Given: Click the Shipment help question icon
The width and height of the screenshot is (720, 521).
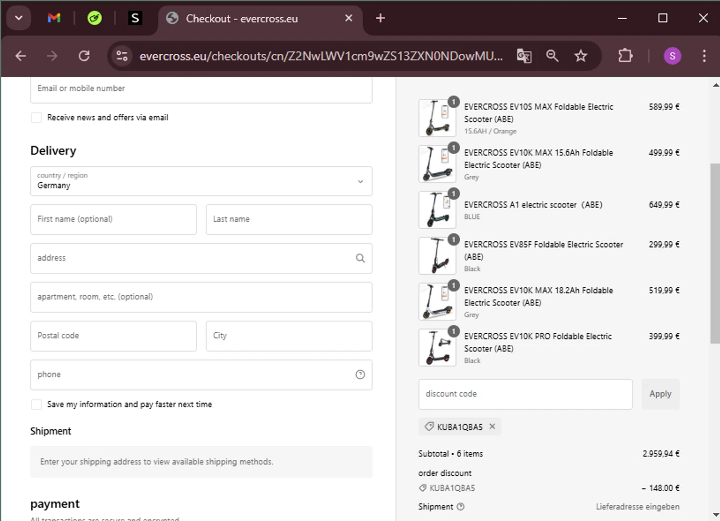Looking at the screenshot, I should 460,507.
